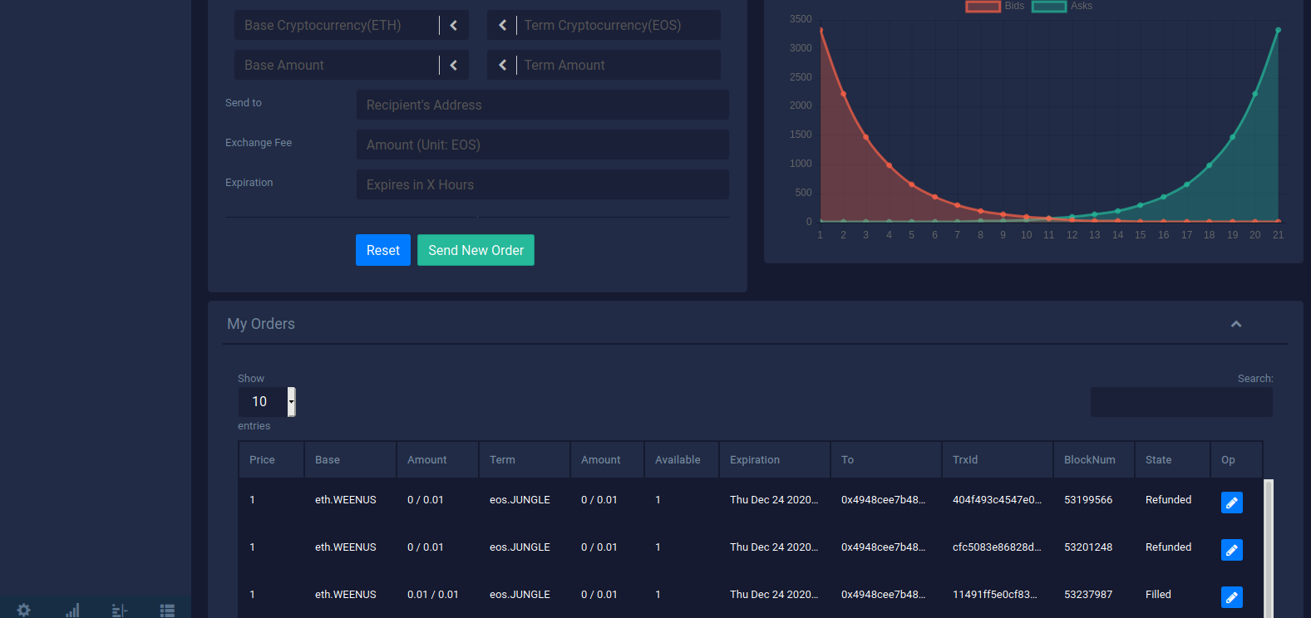1311x618 pixels.
Task: Open the list view icon in sidebar
Action: (x=167, y=610)
